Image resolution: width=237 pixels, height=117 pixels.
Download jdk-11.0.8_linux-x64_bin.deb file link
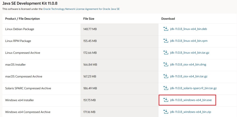click(x=188, y=29)
